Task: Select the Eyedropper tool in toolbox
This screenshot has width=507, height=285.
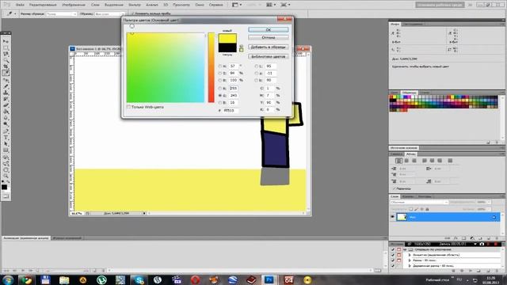Action: pos(6,74)
